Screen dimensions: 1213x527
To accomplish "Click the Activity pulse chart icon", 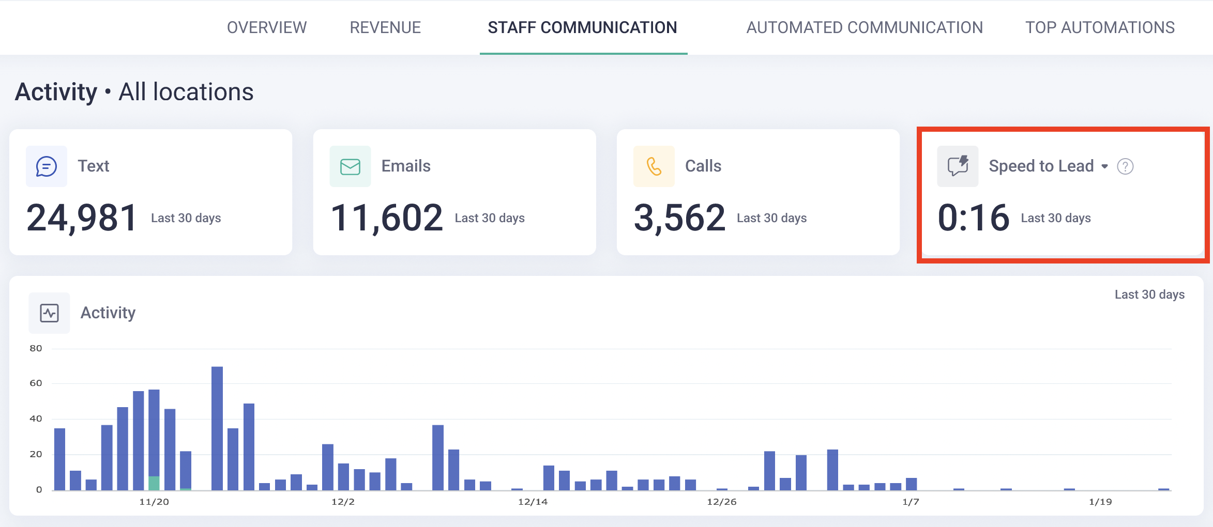I will pos(49,313).
